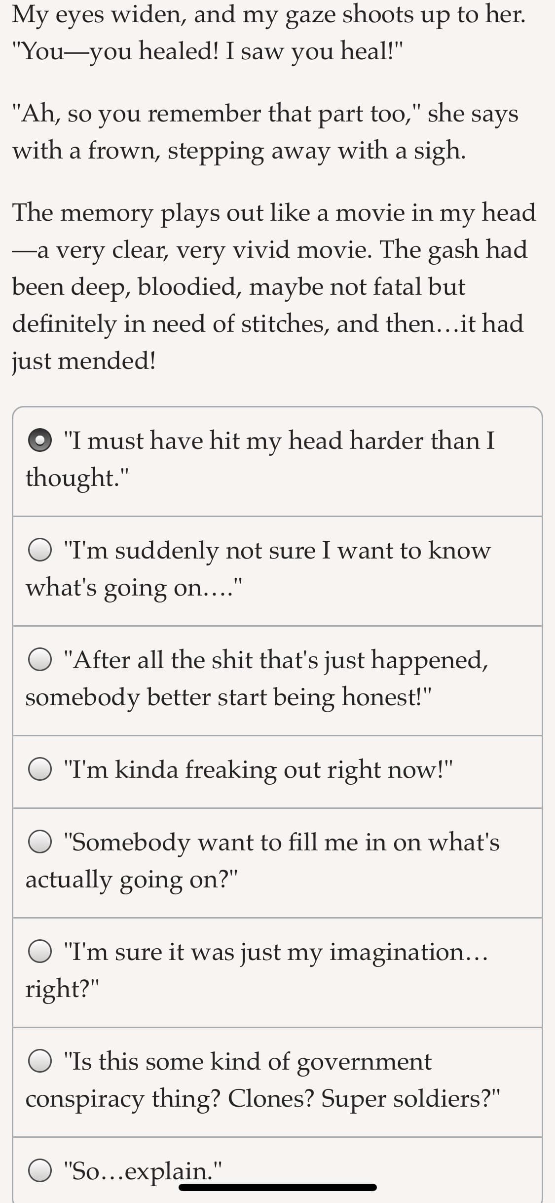Select "Somebody want to fill me in" radio button
Image resolution: width=555 pixels, height=1203 pixels.
tap(40, 842)
